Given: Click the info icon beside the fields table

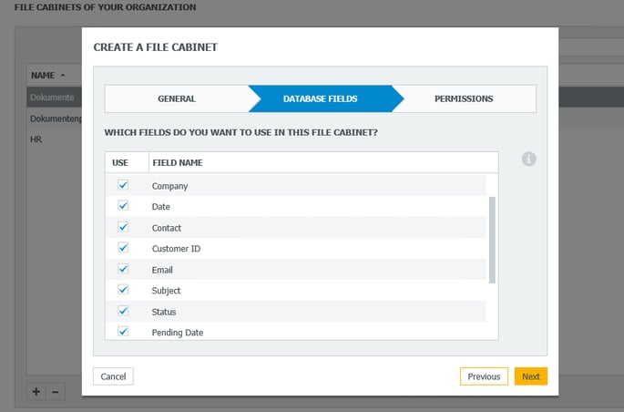Looking at the screenshot, I should tap(529, 160).
